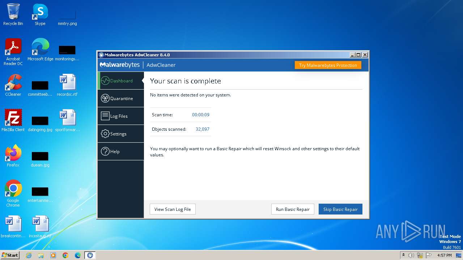Select the Acrobat Reader DC desktop icon
The height and width of the screenshot is (260, 463).
pos(13,52)
